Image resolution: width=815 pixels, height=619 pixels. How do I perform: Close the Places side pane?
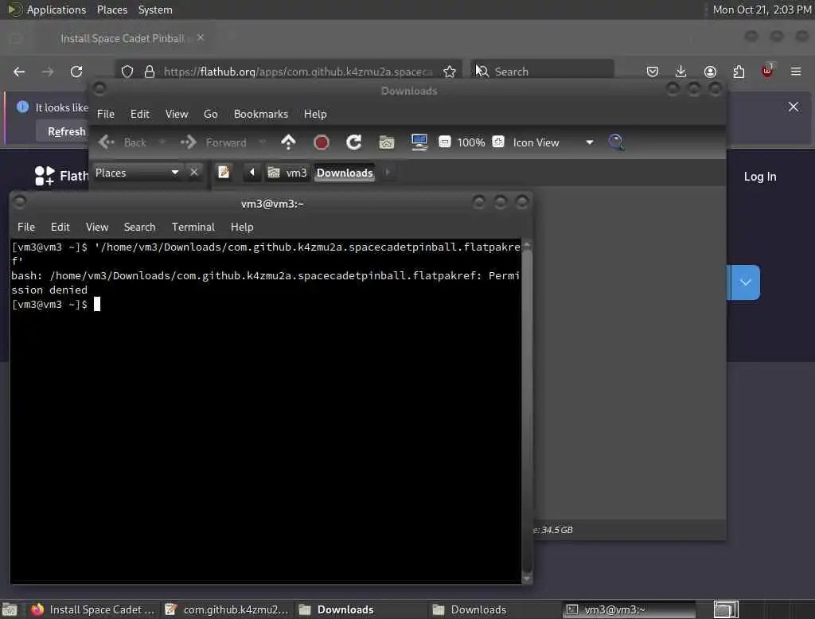(x=194, y=173)
